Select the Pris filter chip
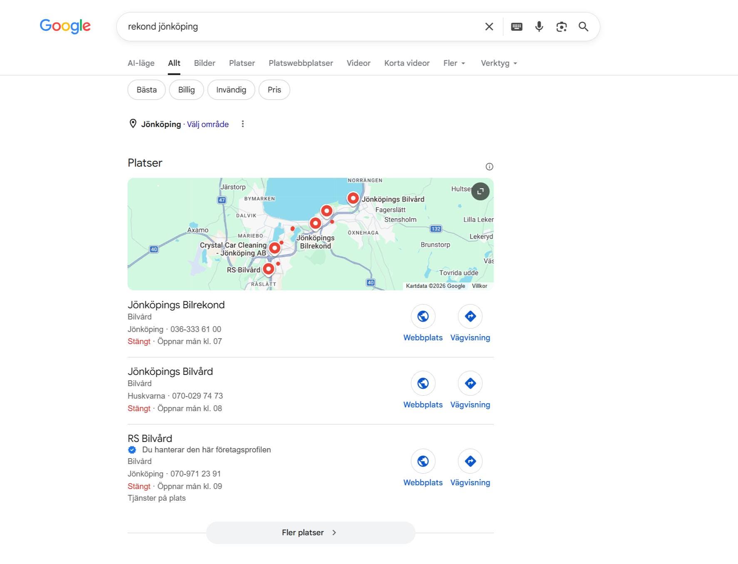Image resolution: width=738 pixels, height=564 pixels. point(274,90)
